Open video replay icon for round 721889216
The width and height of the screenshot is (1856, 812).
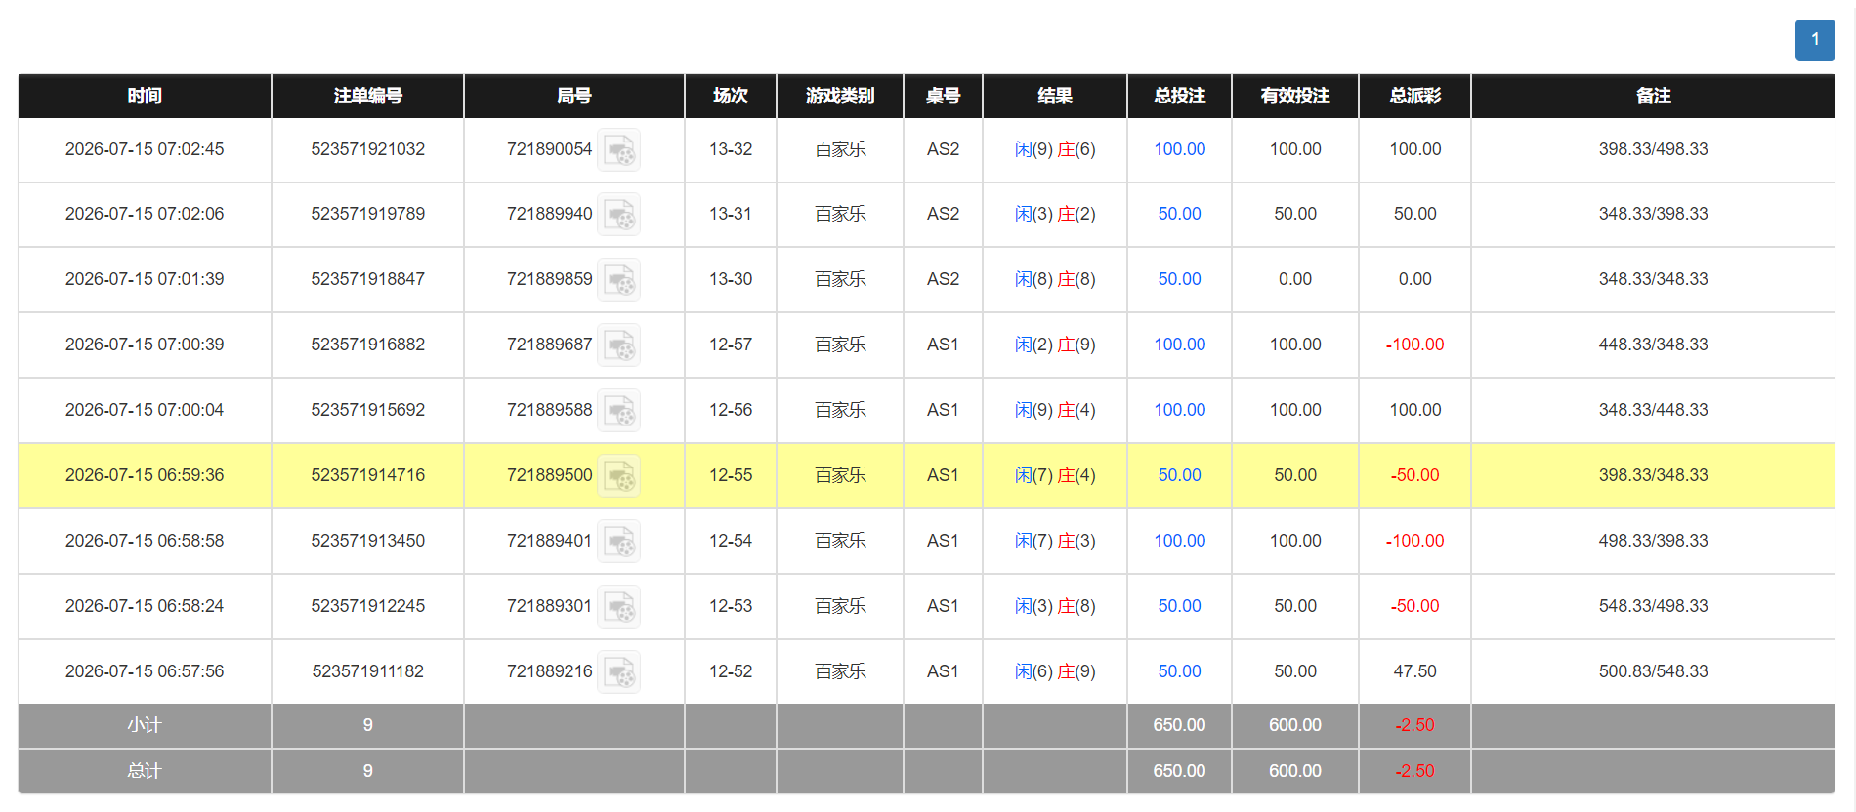[619, 671]
